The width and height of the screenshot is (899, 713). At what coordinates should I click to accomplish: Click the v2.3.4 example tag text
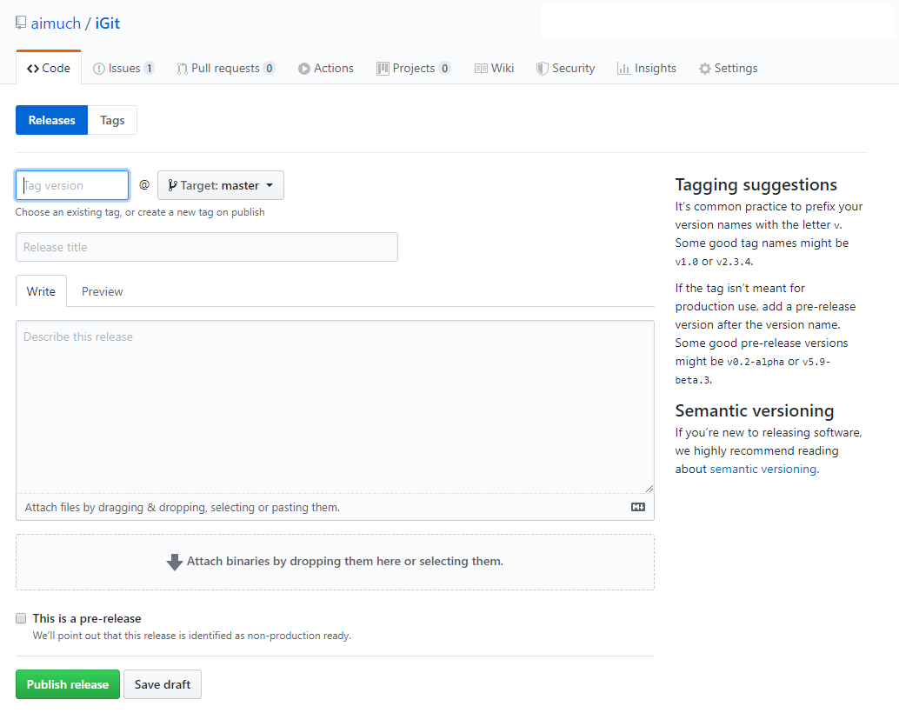pyautogui.click(x=733, y=262)
